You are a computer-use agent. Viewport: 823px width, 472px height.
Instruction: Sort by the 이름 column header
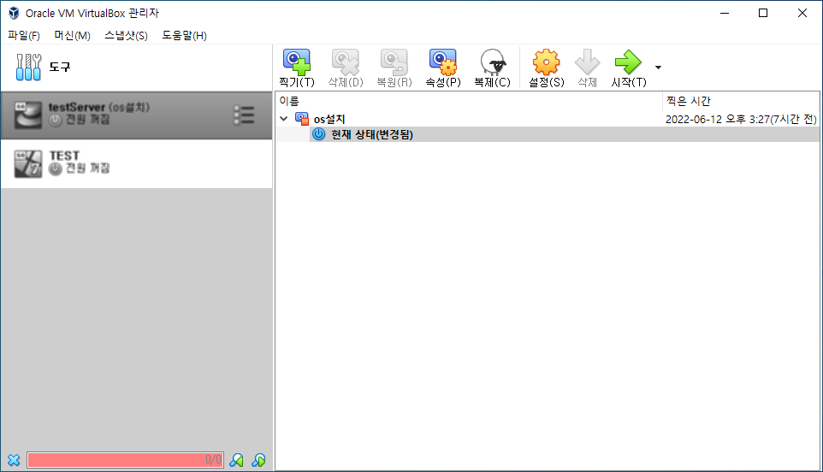469,101
